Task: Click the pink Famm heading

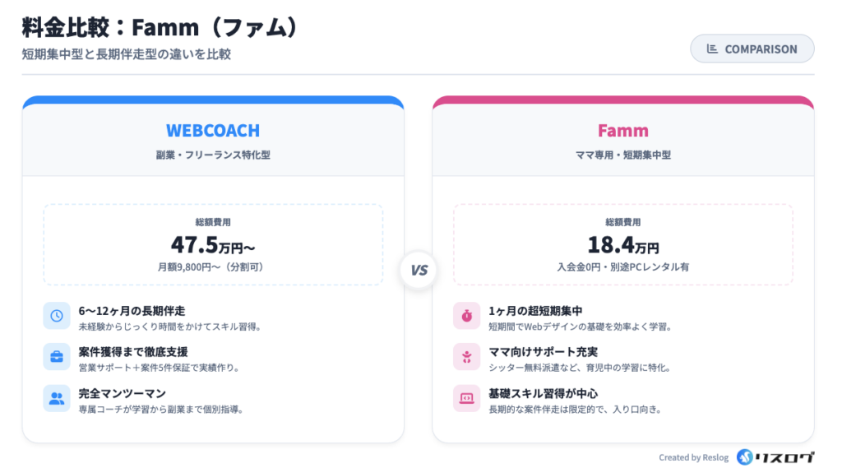Action: point(622,130)
